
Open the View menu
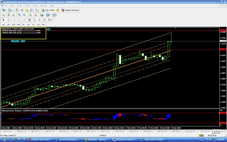(12, 6)
